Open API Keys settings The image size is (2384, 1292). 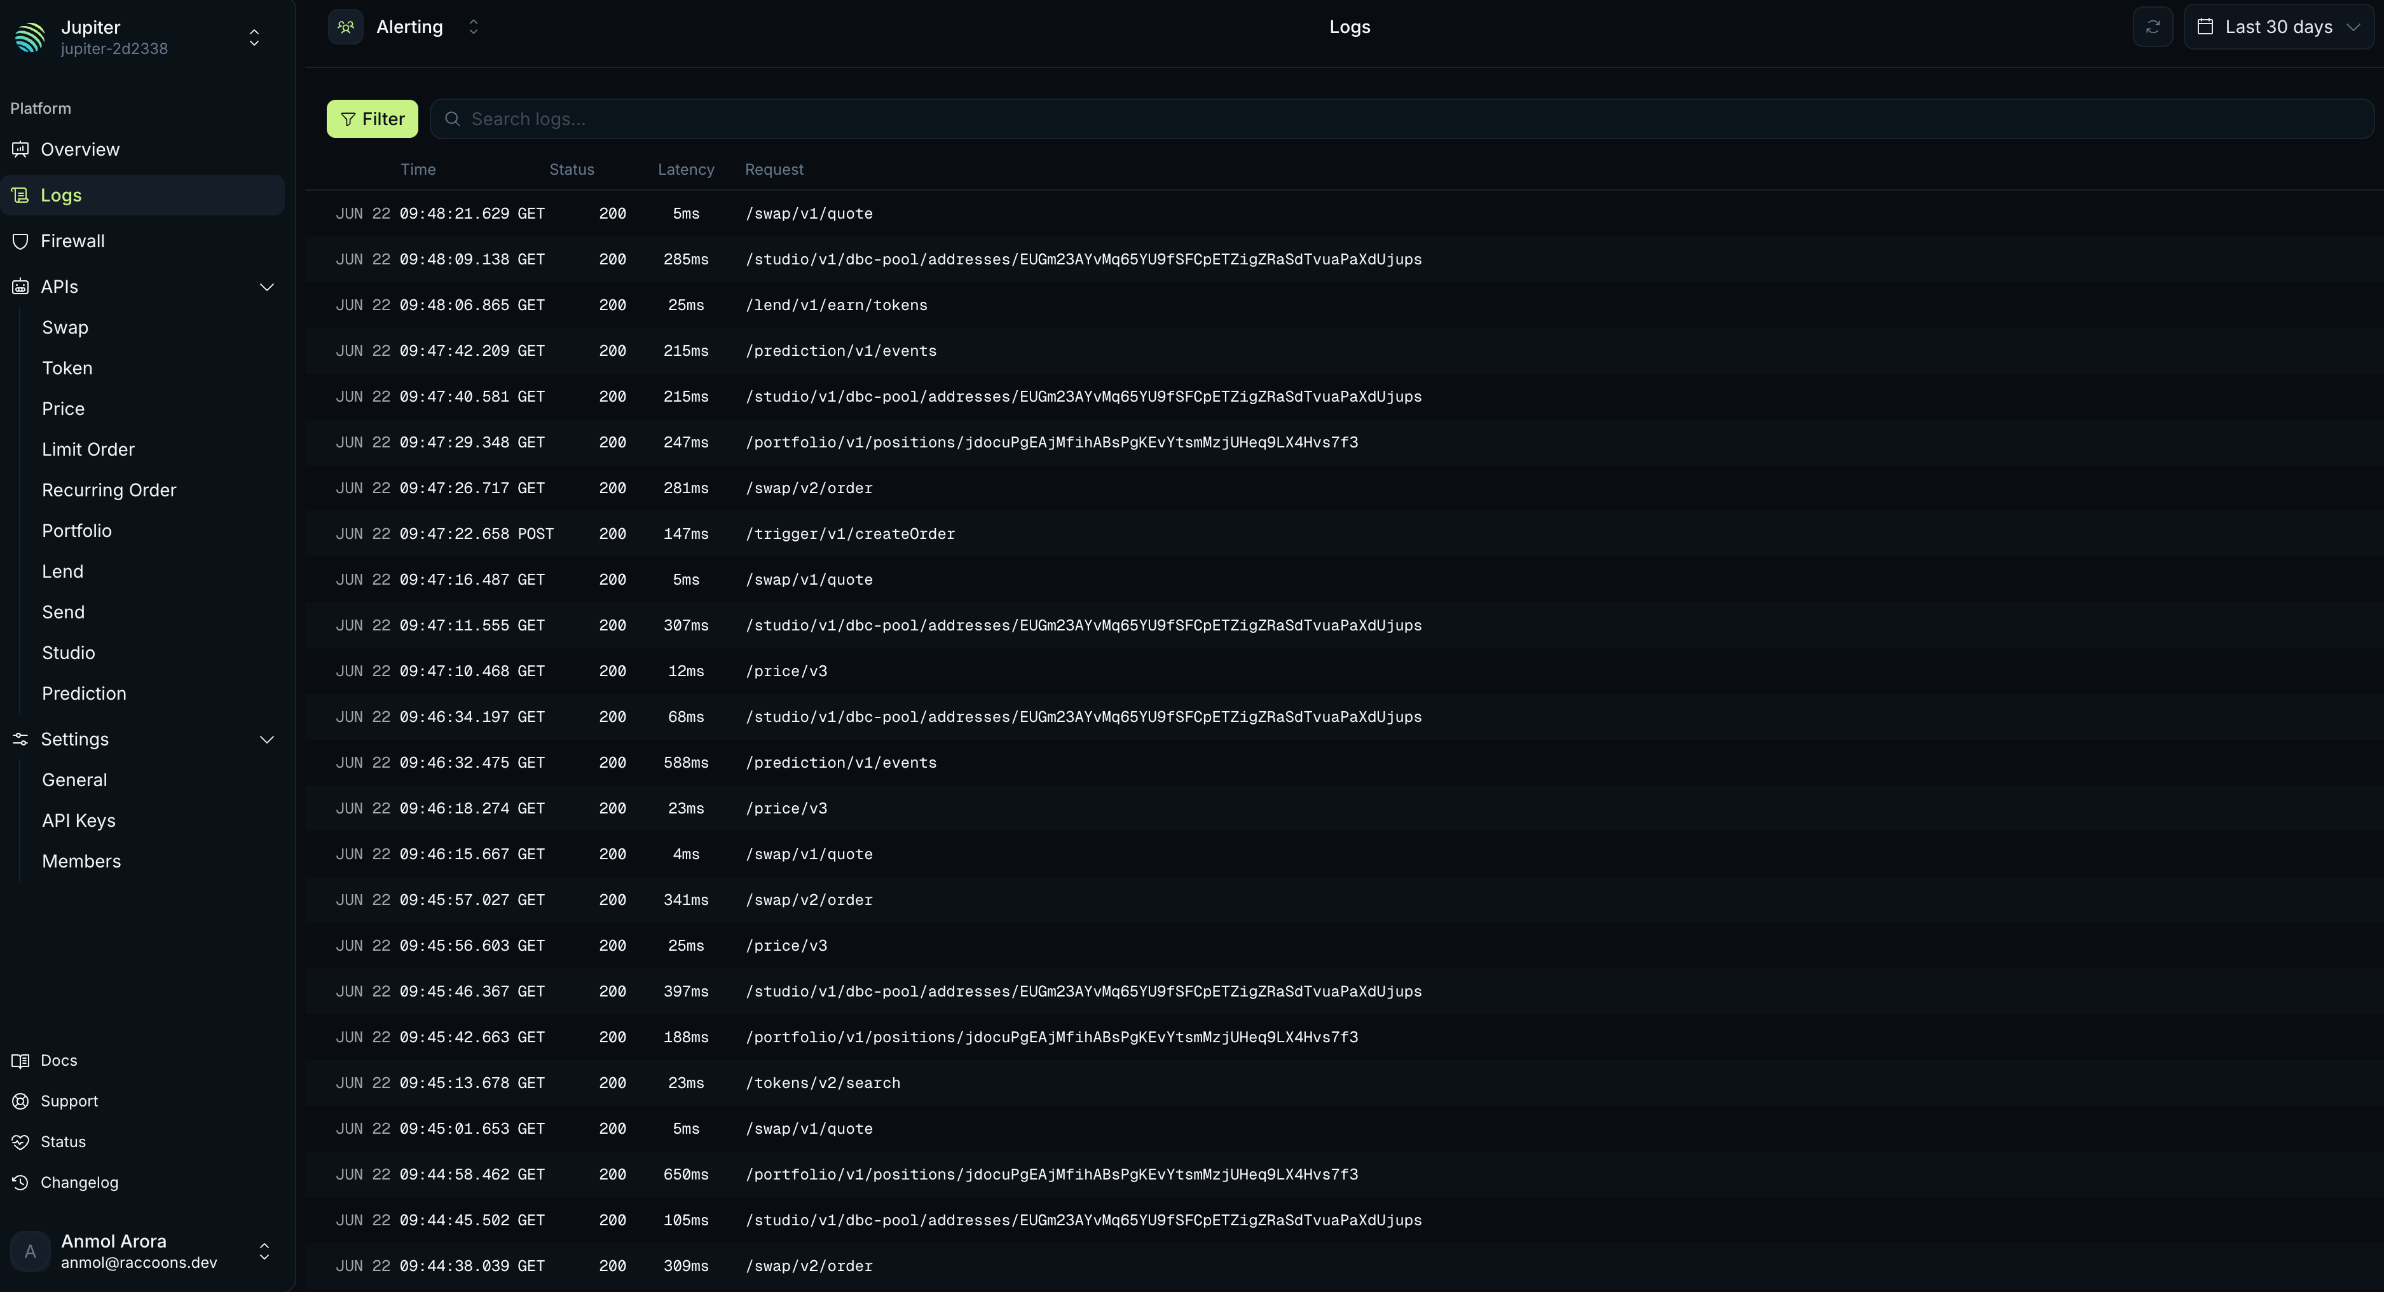pyautogui.click(x=79, y=820)
